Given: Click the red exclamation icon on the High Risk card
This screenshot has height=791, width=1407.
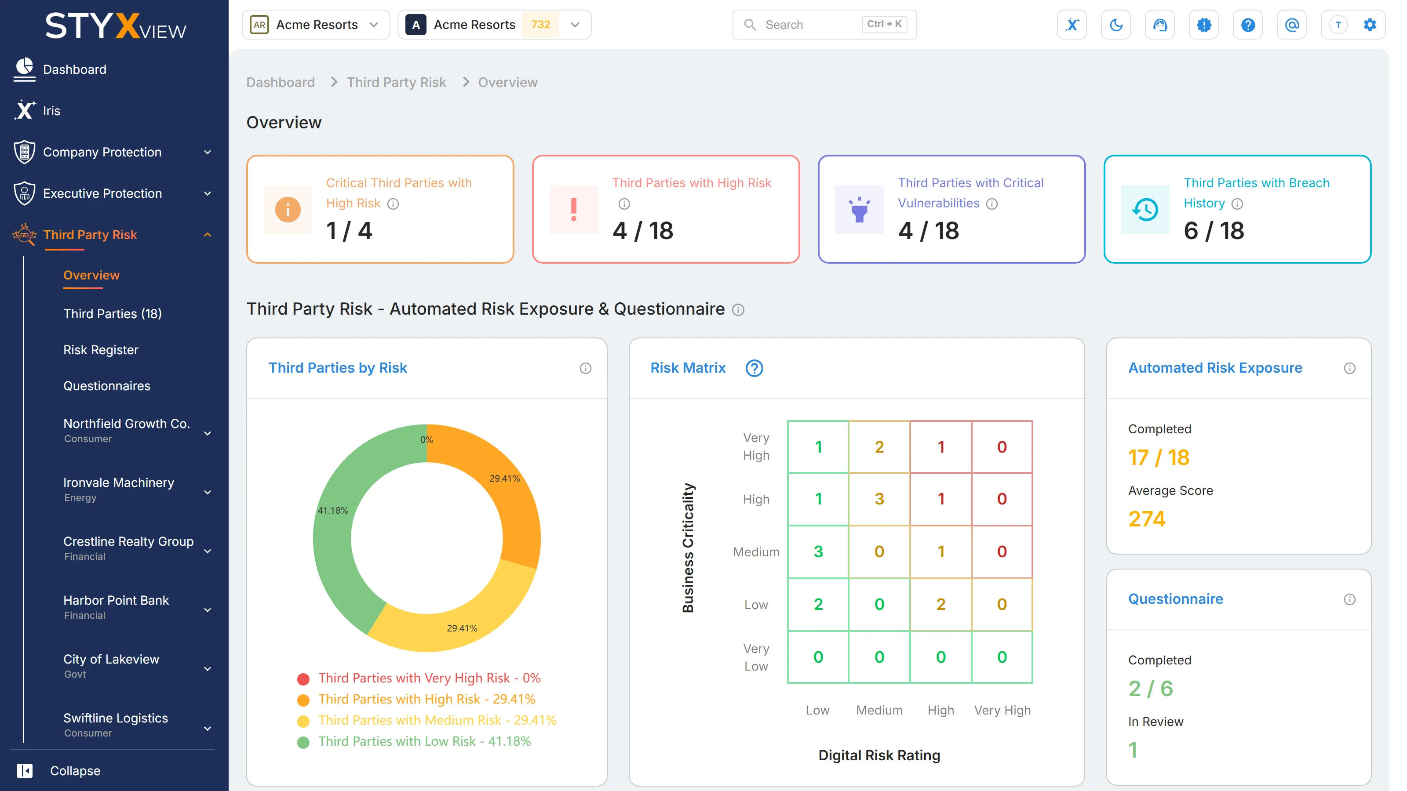Looking at the screenshot, I should coord(573,210).
